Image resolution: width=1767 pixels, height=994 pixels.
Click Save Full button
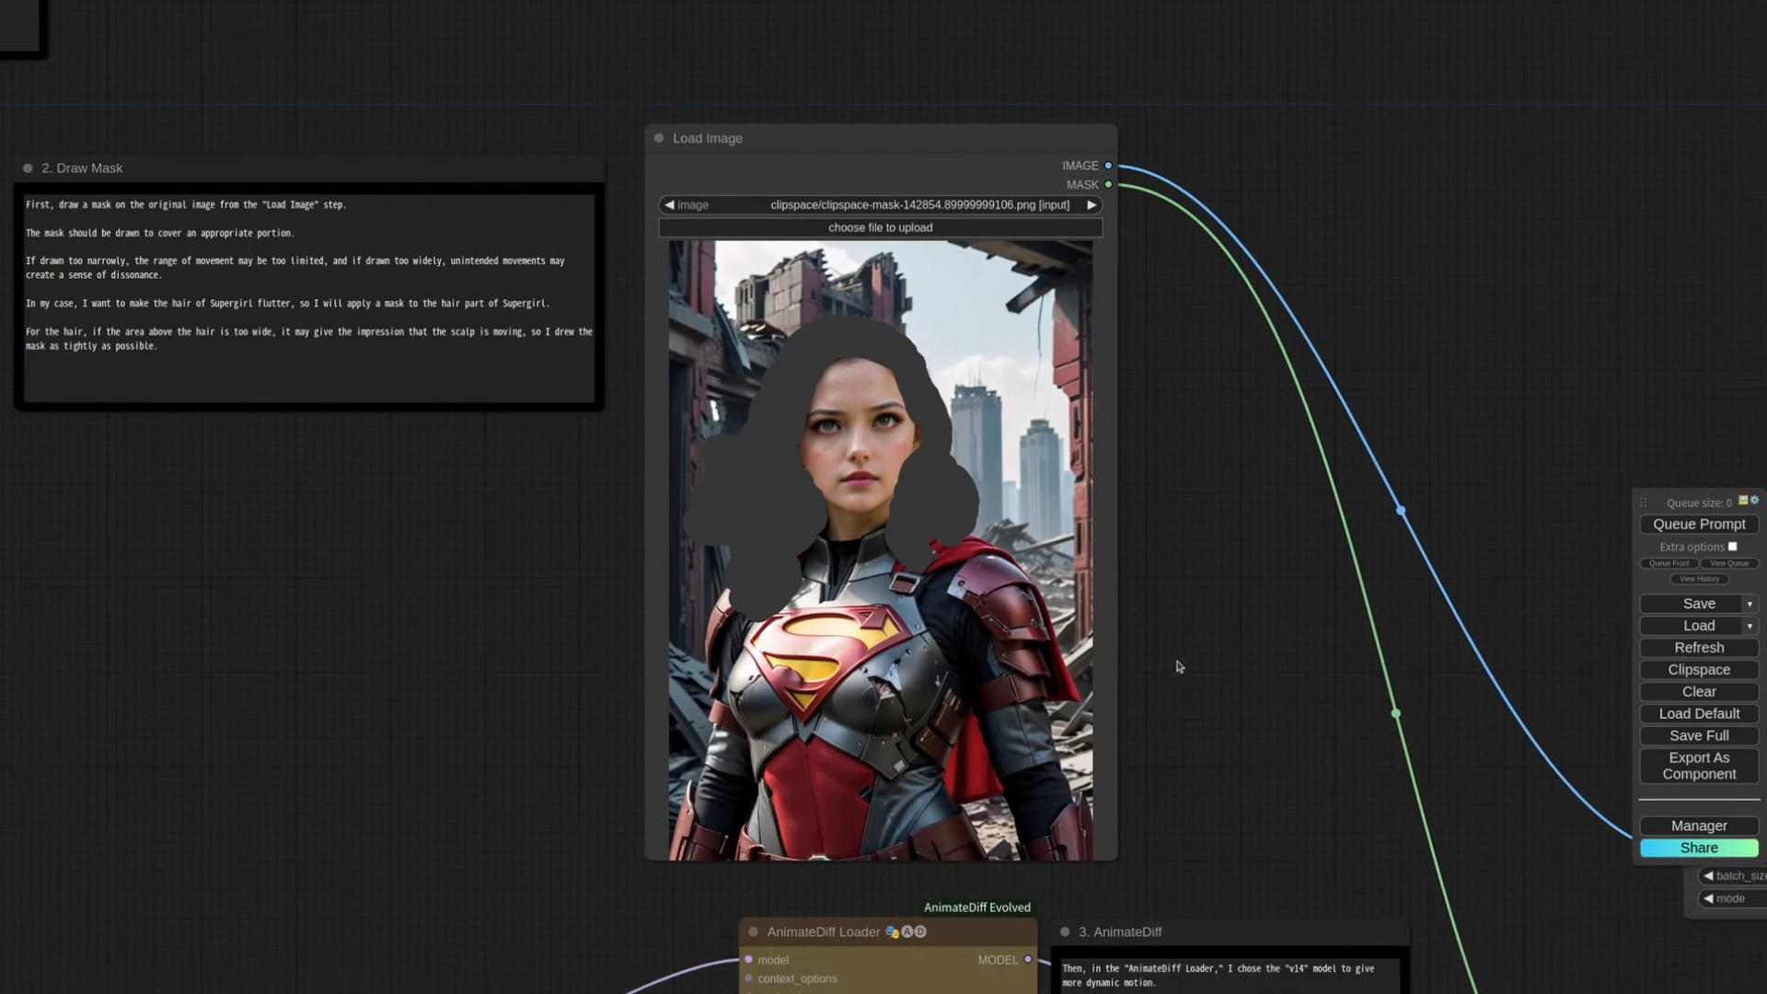1699,736
